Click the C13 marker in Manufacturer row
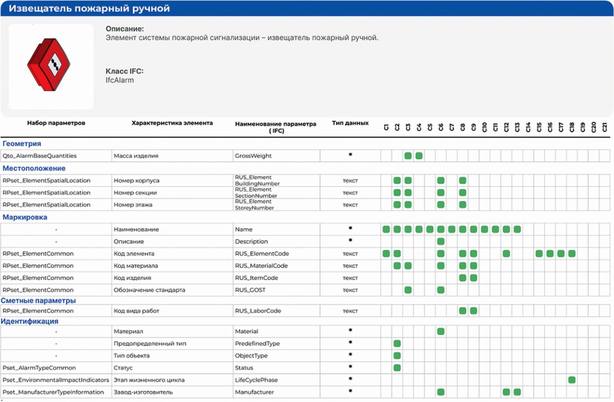The width and height of the screenshot is (614, 402). coord(517,392)
